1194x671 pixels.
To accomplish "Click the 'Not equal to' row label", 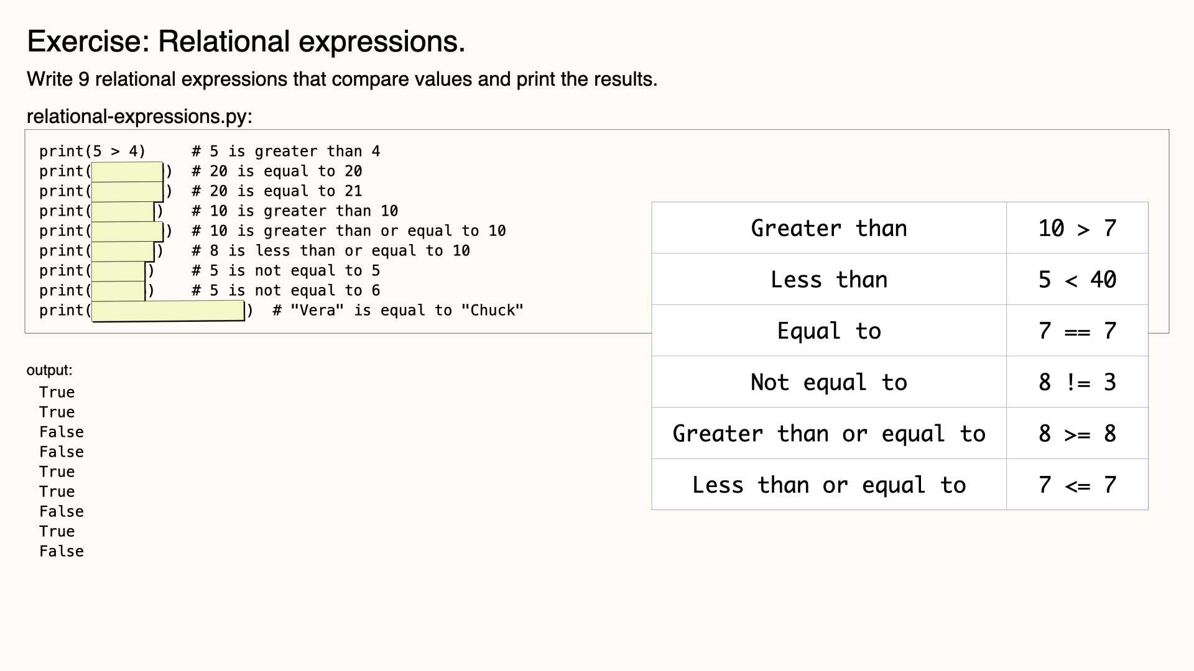I will coord(829,382).
